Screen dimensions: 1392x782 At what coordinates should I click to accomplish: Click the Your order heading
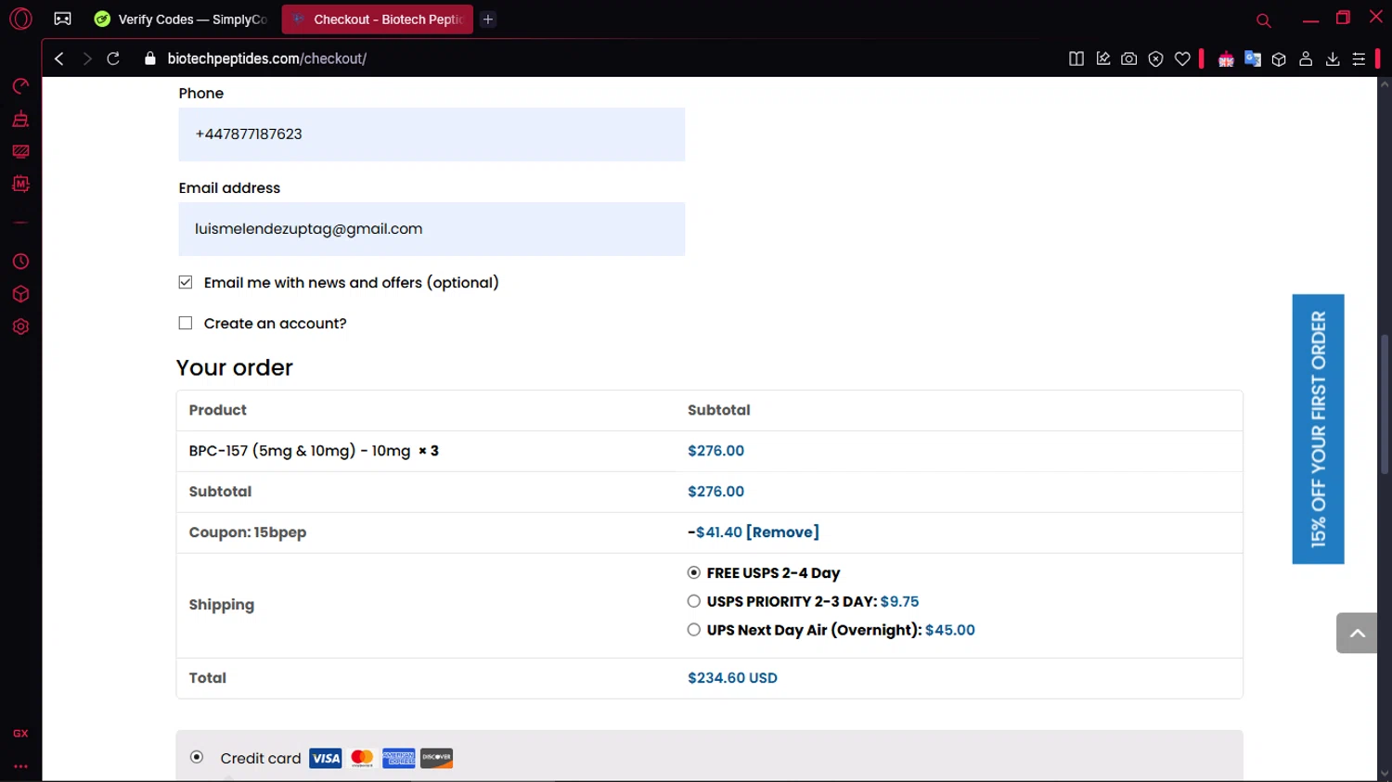coord(235,367)
